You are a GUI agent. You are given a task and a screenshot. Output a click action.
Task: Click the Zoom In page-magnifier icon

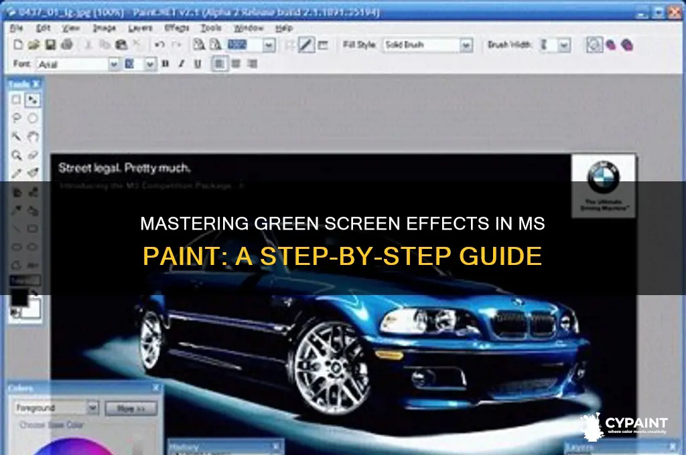click(199, 45)
